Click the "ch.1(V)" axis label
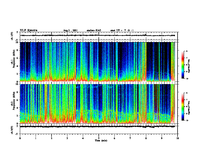This screenshot has width=200, height=155. [12, 36]
